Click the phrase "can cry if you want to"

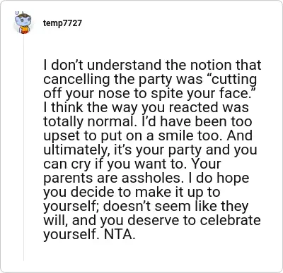[112, 164]
